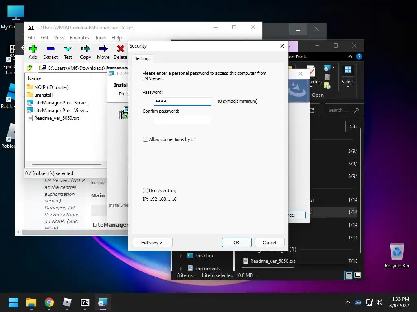Open the Favorites menu in 7-Zip
The height and width of the screenshot is (312, 417).
coord(79,38)
